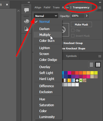Click the Make Mask button
The height and width of the screenshot is (121, 103).
(x=81, y=24)
